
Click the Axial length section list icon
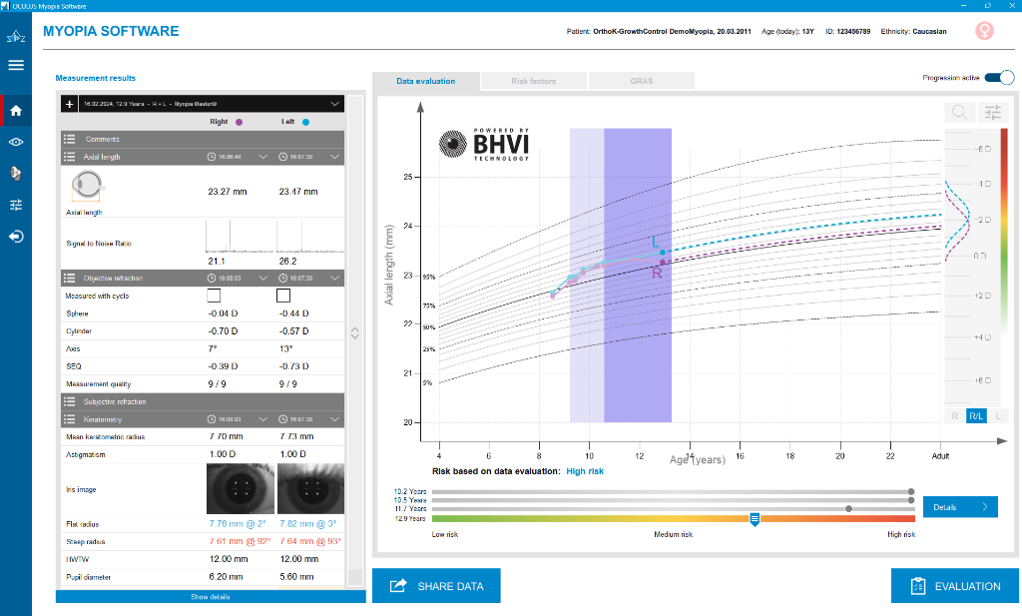pyautogui.click(x=69, y=157)
